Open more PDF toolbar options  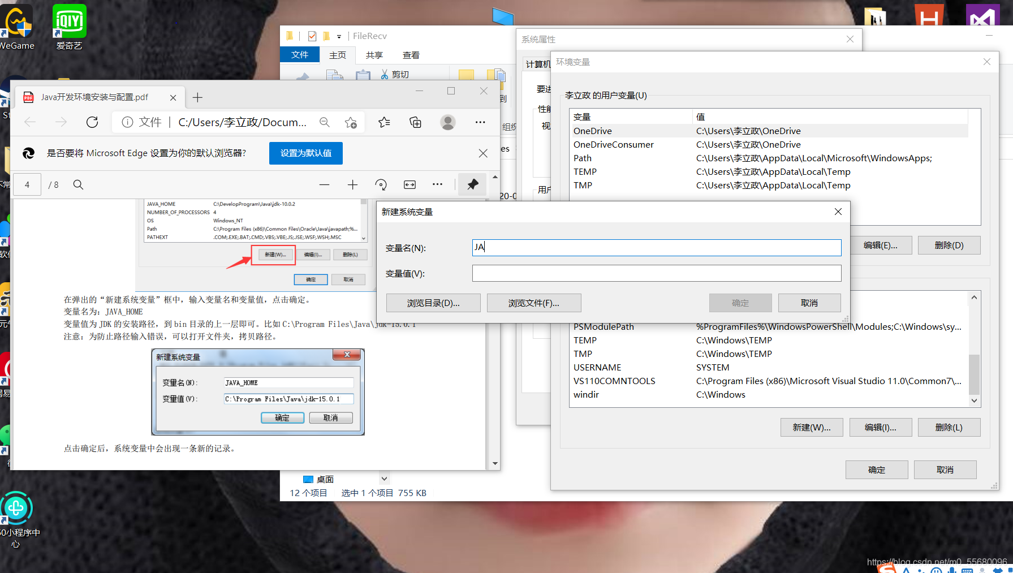[437, 184]
